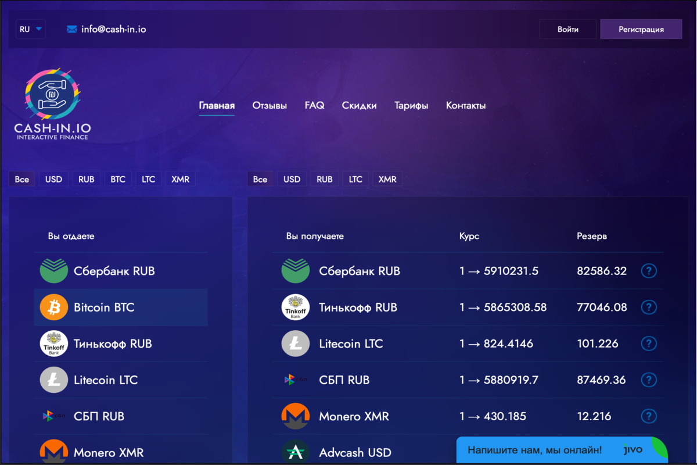Click the Litecoin icon in the receive list
The width and height of the screenshot is (697, 465).
tap(296, 344)
